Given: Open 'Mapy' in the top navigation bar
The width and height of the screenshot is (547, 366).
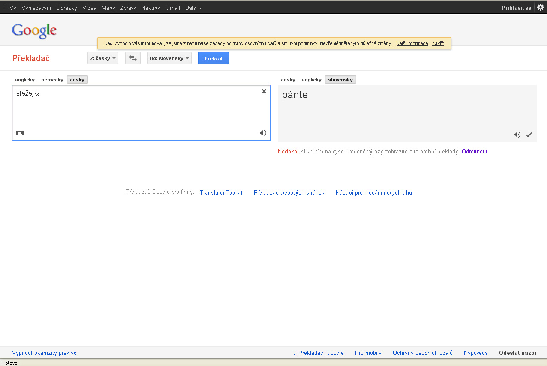Looking at the screenshot, I should (x=108, y=8).
